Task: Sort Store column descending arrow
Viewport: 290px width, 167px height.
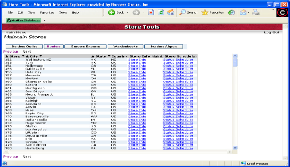Action: pyautogui.click(x=23, y=56)
